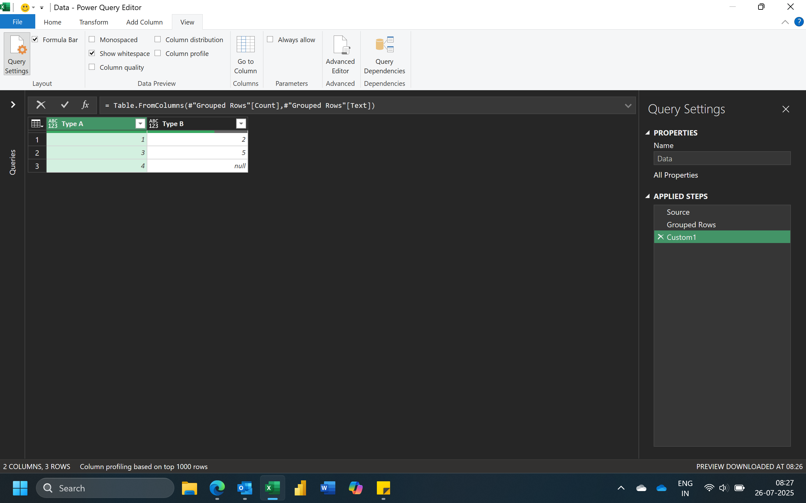The height and width of the screenshot is (503, 806).
Task: Click the All Properties link
Action: [x=675, y=175]
